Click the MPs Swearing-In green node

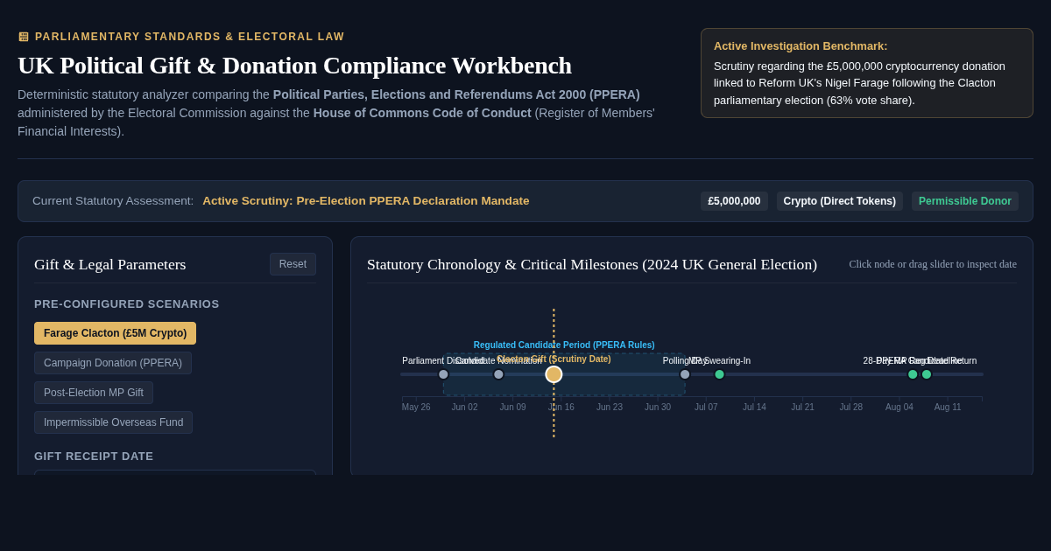point(719,374)
